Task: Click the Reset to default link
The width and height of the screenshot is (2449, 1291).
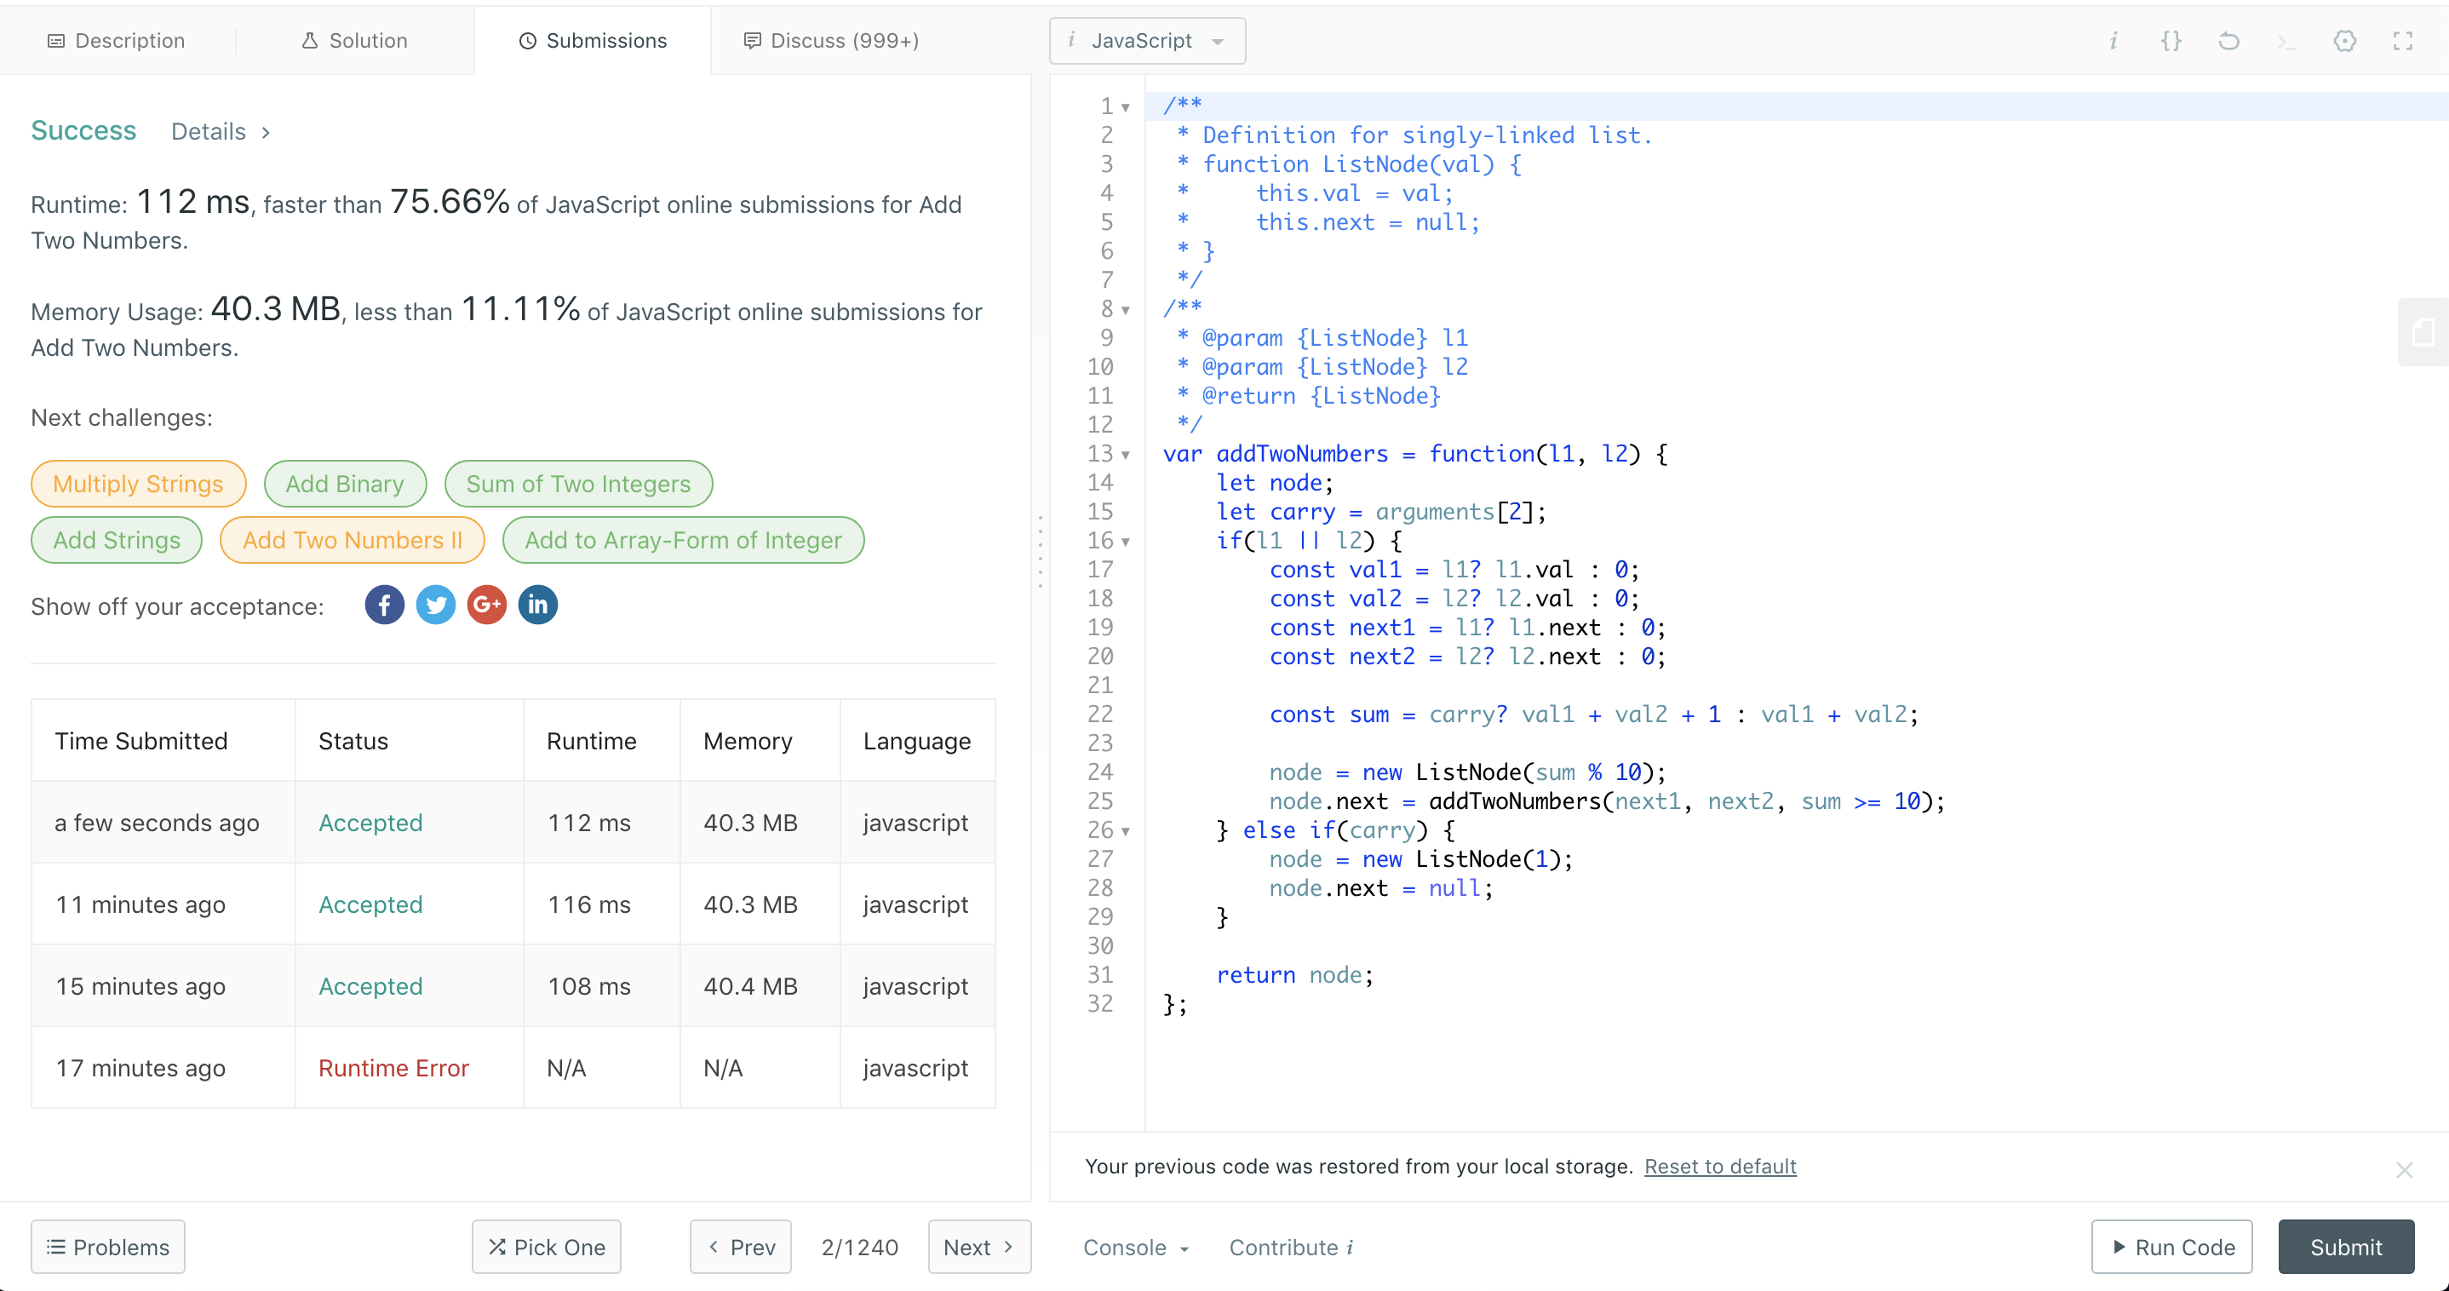Action: click(1719, 1167)
